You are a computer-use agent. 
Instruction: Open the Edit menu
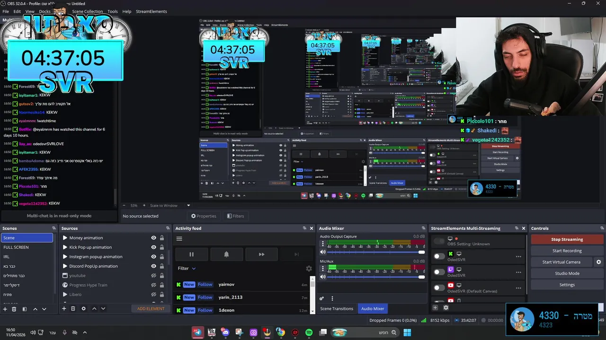pyautogui.click(x=17, y=11)
